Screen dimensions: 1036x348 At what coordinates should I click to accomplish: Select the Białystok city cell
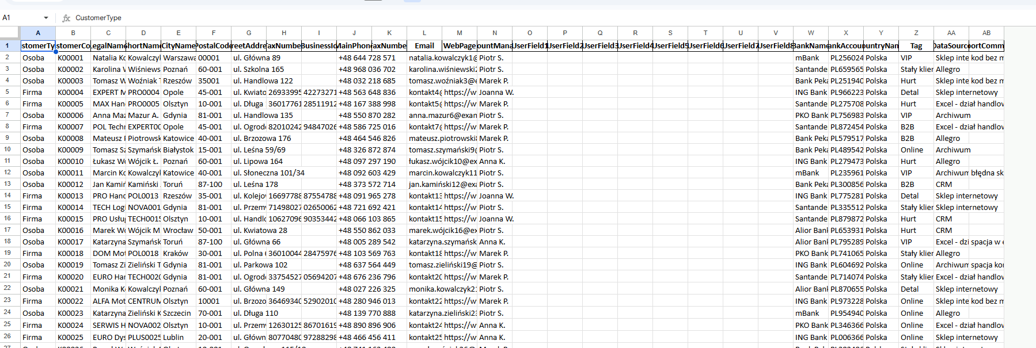tap(179, 150)
